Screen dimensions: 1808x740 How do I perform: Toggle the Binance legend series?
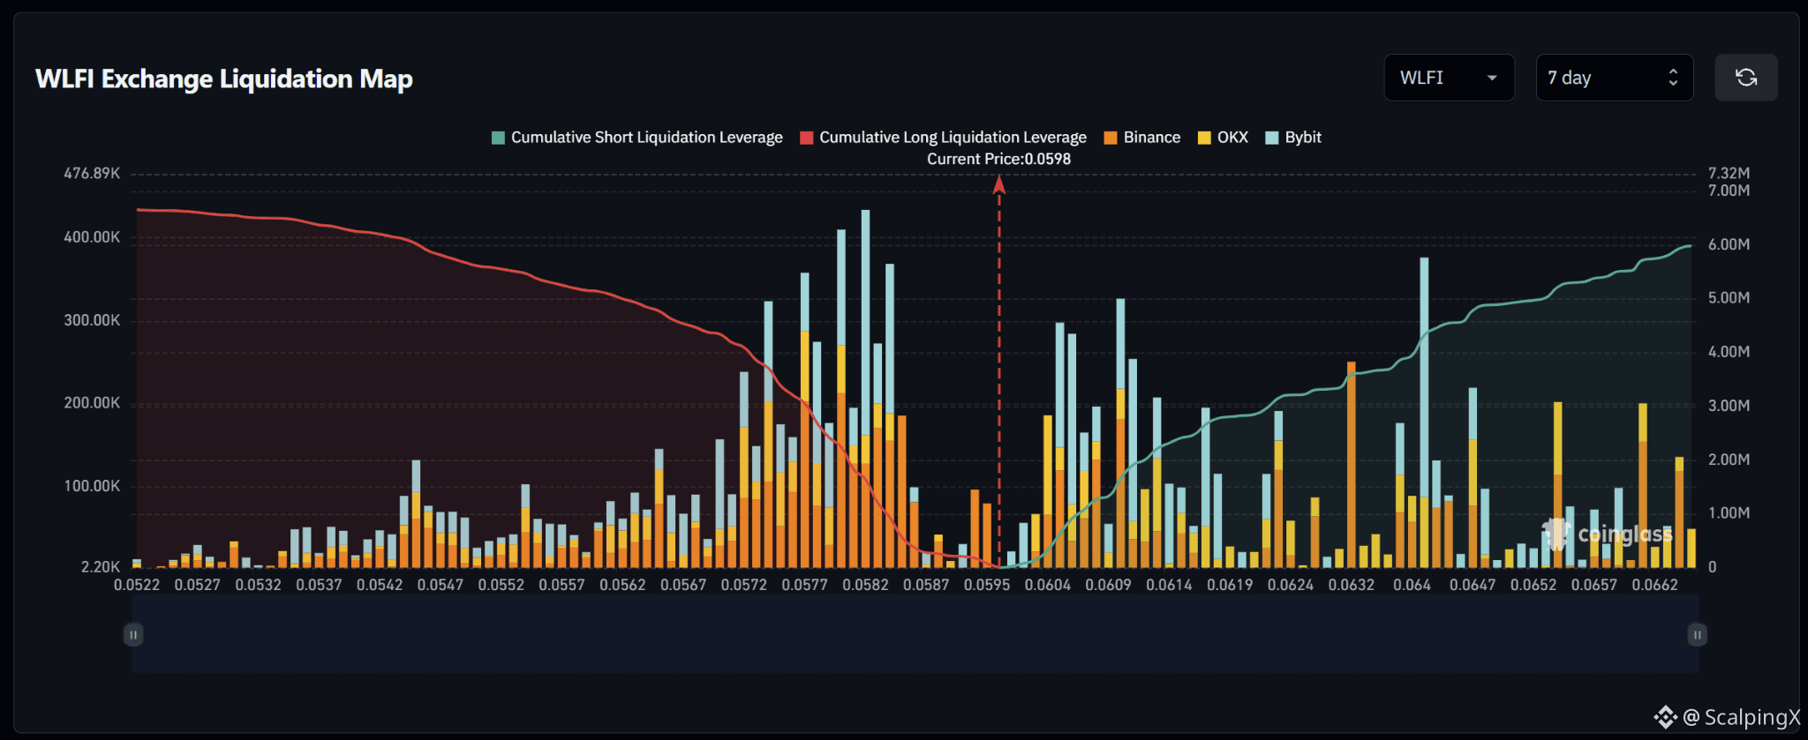tap(1141, 138)
